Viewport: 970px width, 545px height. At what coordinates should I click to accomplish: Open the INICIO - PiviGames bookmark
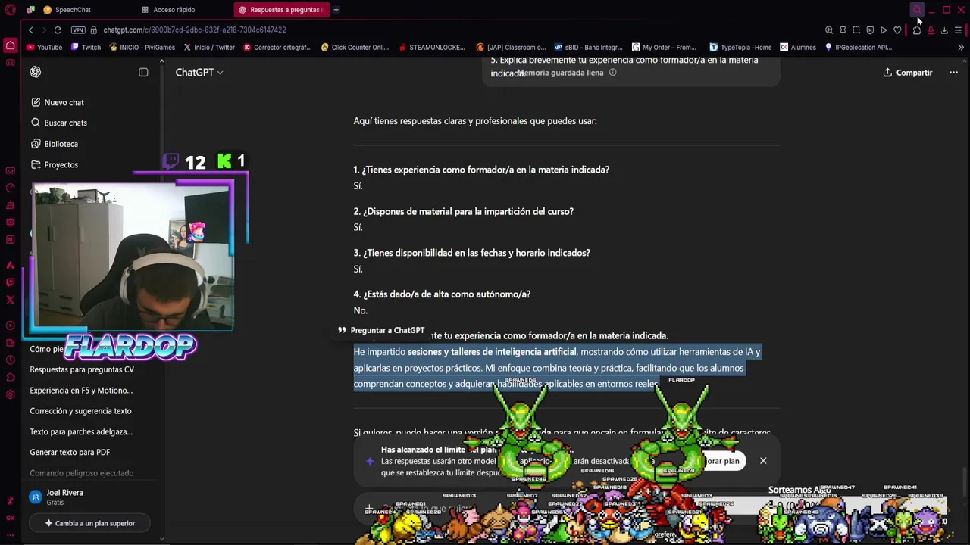coord(142,47)
